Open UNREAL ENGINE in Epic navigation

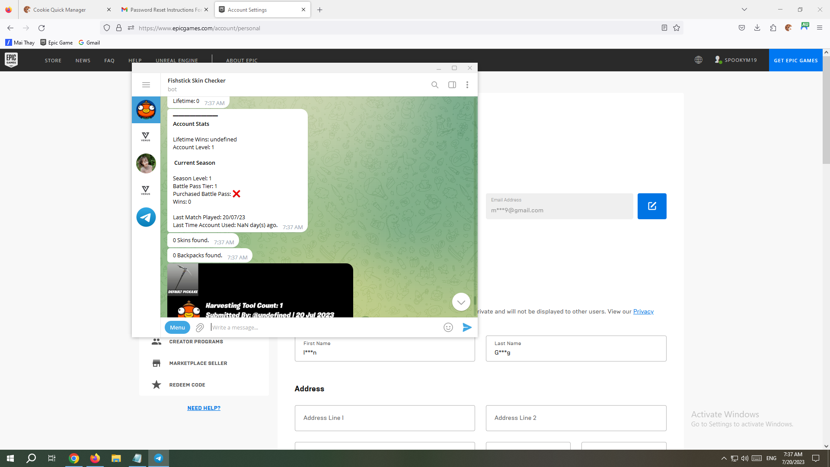[177, 61]
